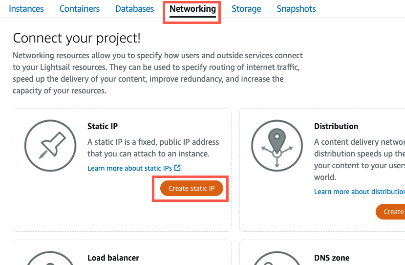Click the Load balancer circular icon
405x265 pixels.
click(x=48, y=259)
